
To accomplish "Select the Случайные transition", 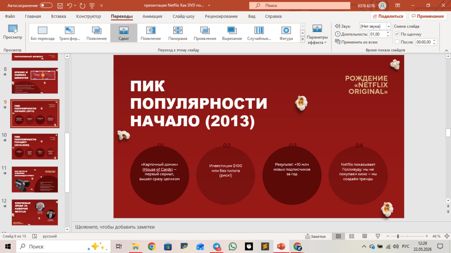I will (x=259, y=33).
